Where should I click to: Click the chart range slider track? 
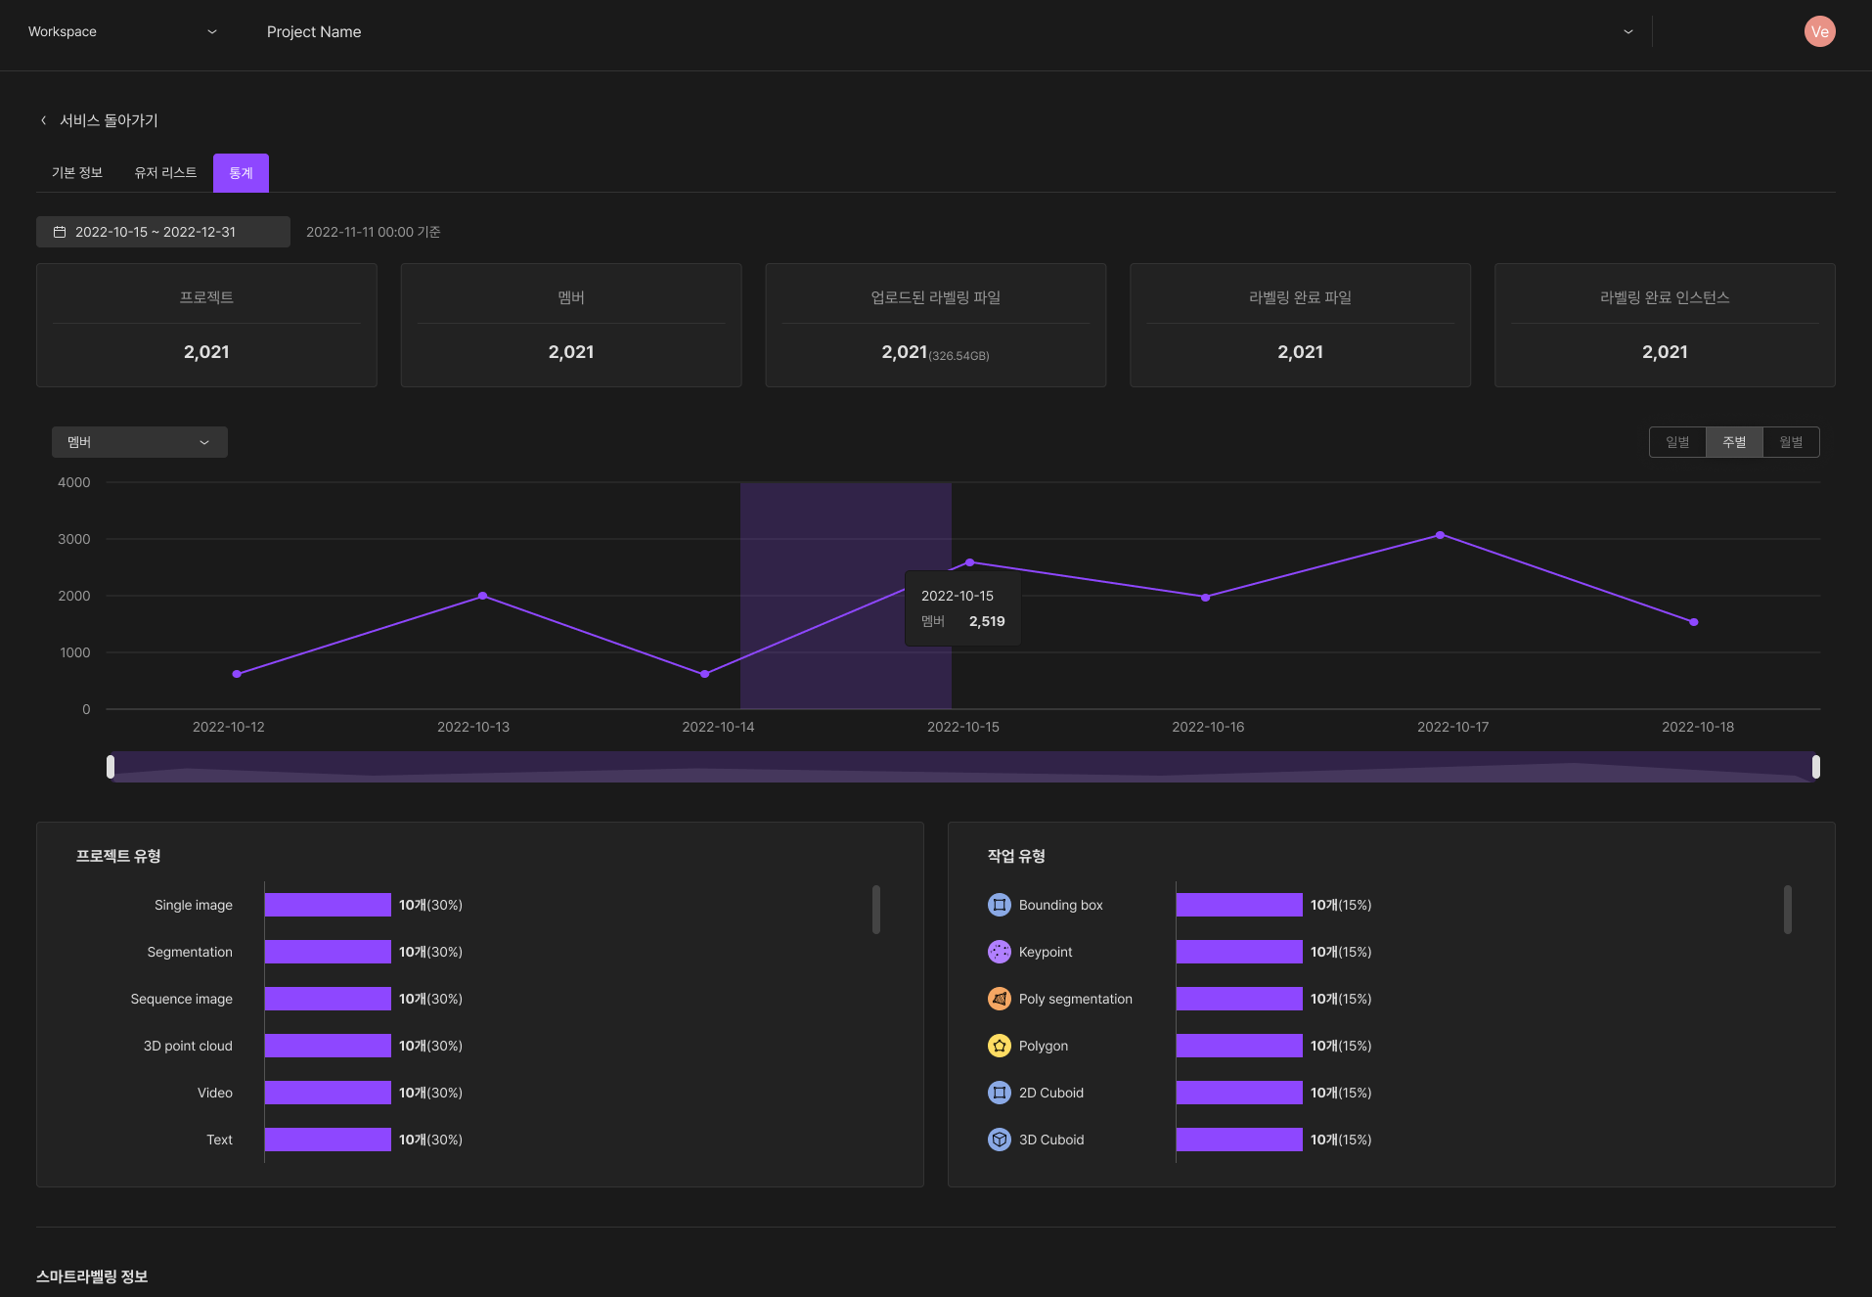pos(962,767)
